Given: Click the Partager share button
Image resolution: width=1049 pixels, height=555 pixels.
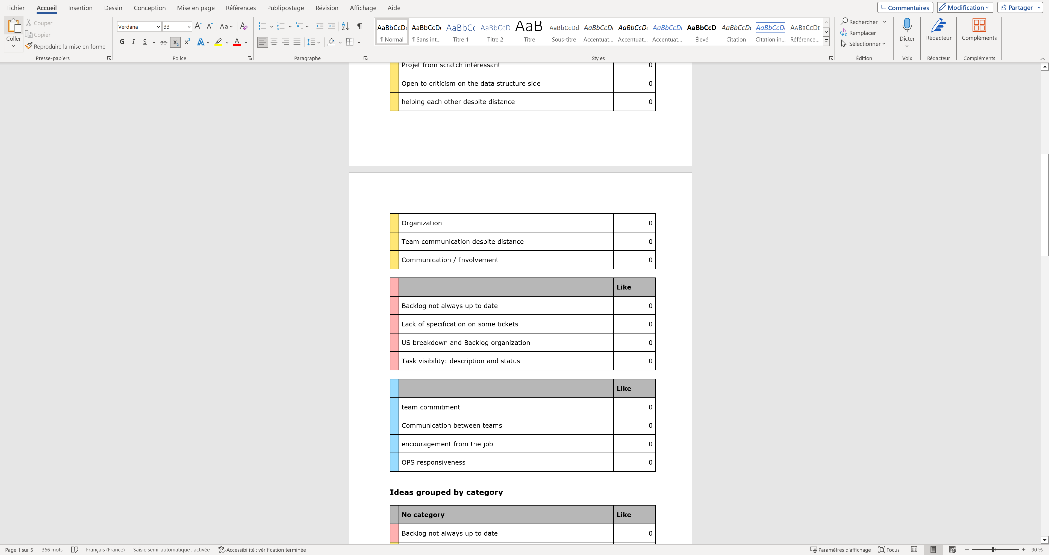Looking at the screenshot, I should tap(1016, 8).
